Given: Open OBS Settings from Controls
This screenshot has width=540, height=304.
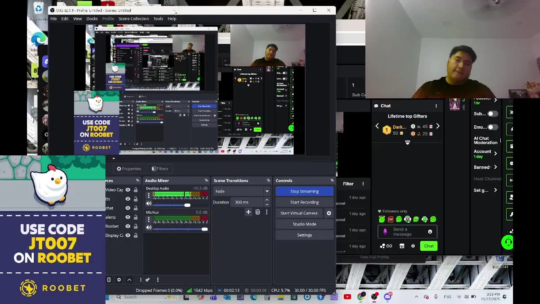Looking at the screenshot, I should (305, 235).
